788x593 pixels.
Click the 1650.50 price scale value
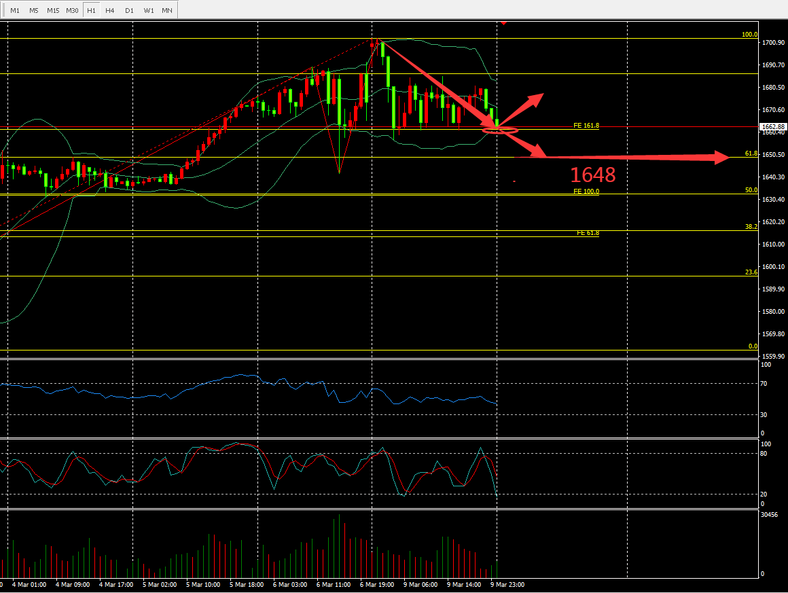click(774, 155)
